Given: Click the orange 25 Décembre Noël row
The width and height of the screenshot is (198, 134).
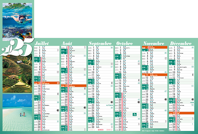Looking at the screenshot, I should tap(182, 113).
